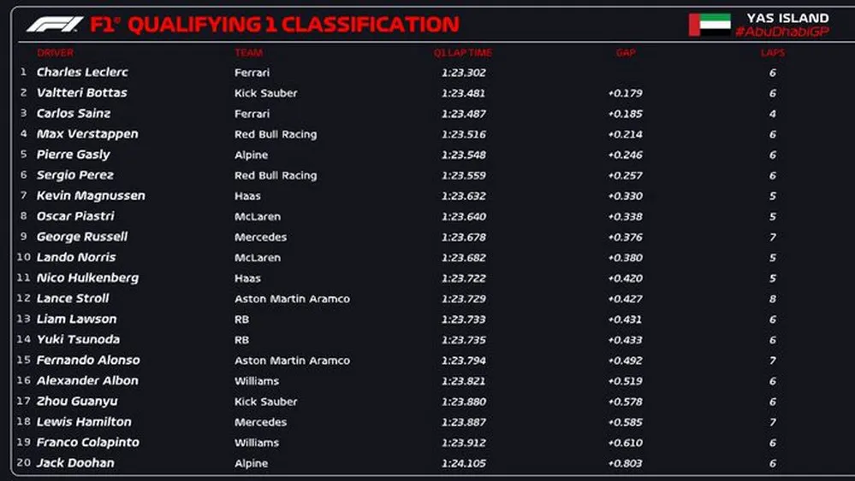Click the LAPS column header
The image size is (855, 481).
point(772,53)
